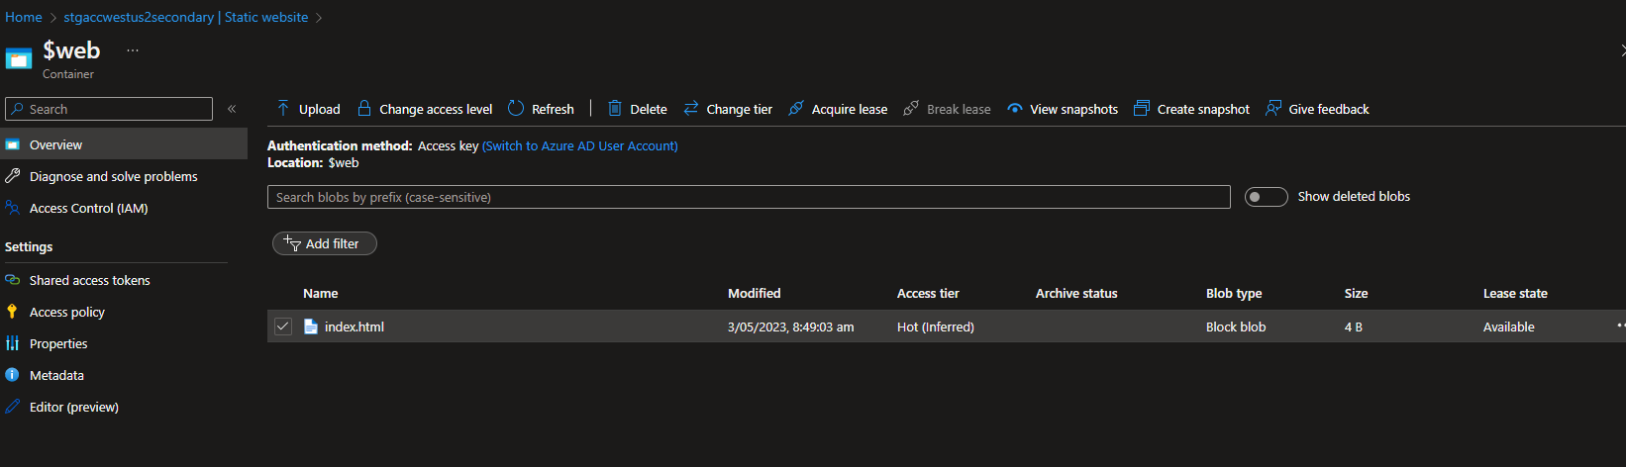
Task: Click stgaccwestus2secondary Static website breadcrumb
Action: point(186,17)
